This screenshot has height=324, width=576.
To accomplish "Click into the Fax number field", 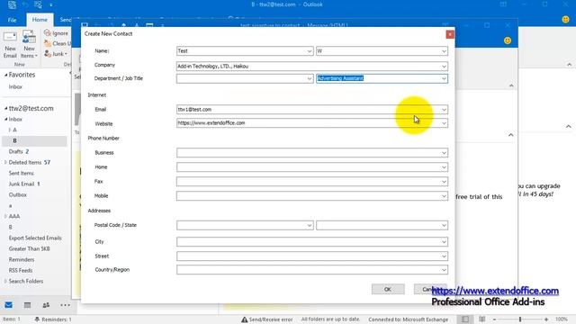I will click(312, 182).
